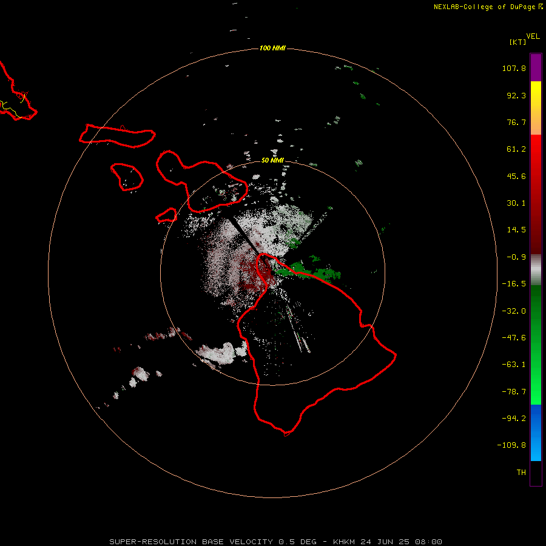Click the purple segment of velocity color bar
546x546 pixels.
click(536, 67)
